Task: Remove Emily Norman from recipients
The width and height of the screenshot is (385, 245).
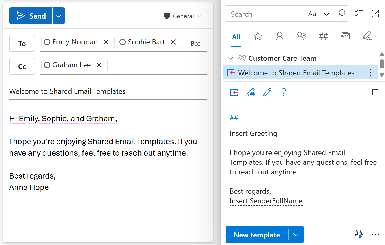Action: pyautogui.click(x=106, y=42)
